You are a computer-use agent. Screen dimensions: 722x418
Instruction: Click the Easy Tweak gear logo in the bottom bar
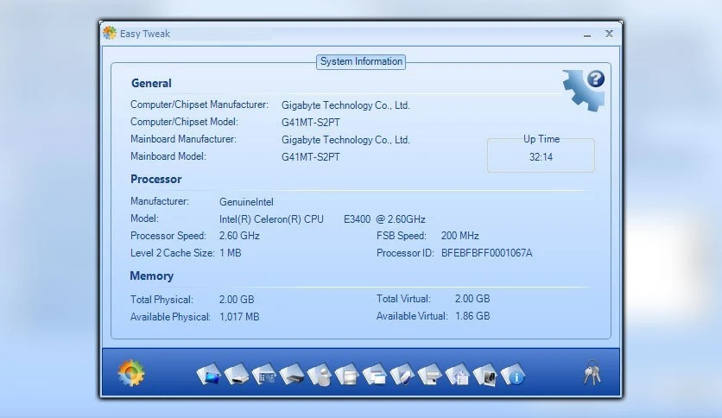tap(131, 372)
